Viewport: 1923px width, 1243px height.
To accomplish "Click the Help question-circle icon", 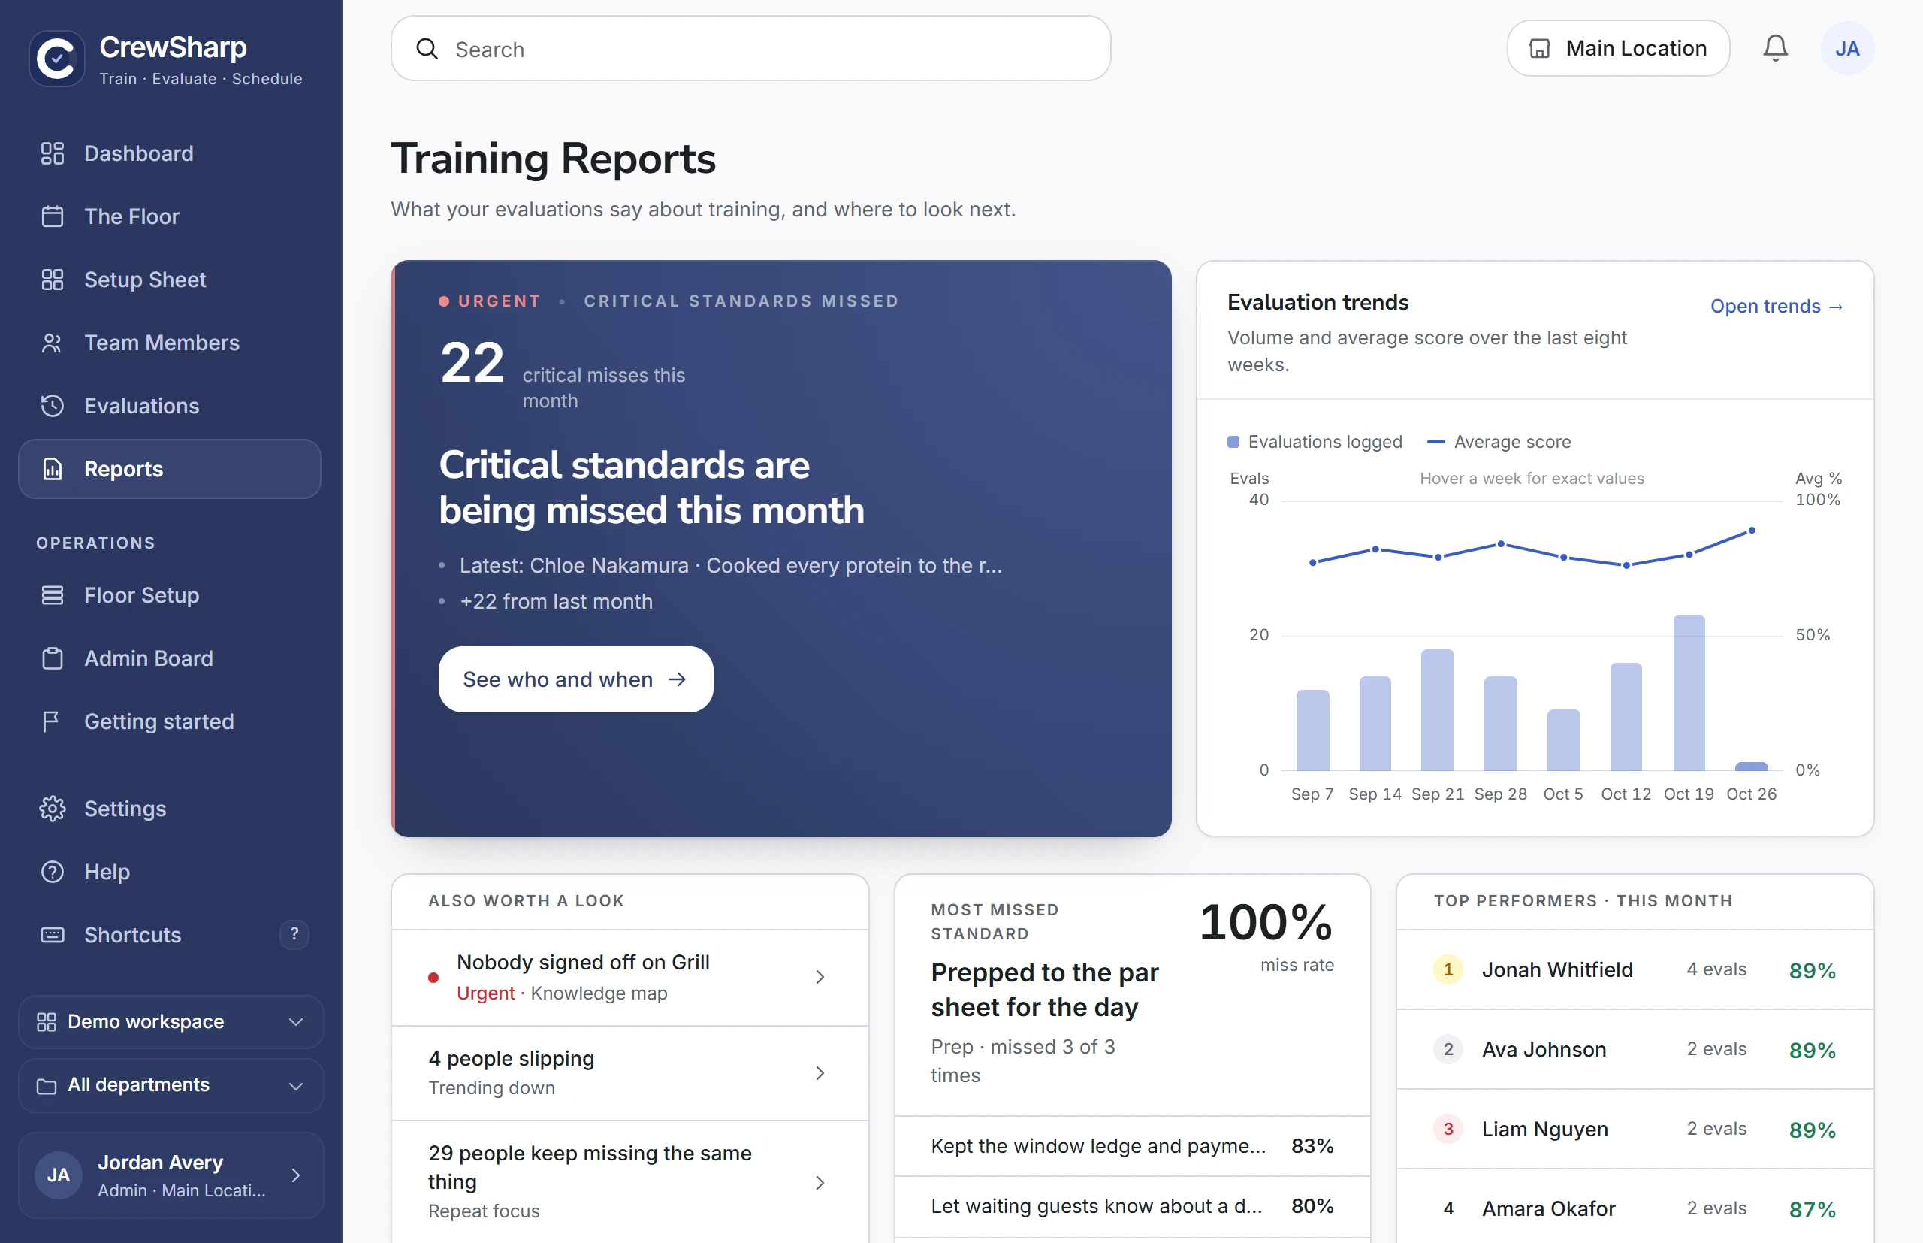I will coord(53,872).
